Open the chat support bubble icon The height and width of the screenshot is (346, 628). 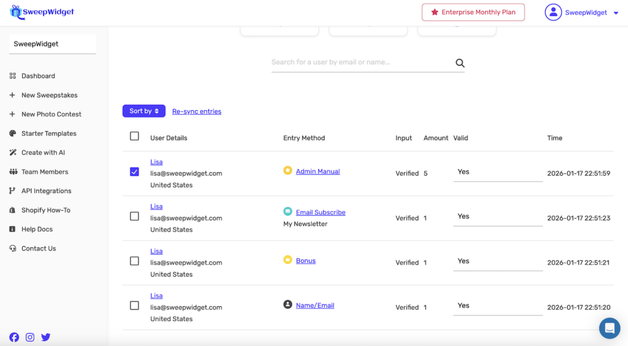[609, 328]
